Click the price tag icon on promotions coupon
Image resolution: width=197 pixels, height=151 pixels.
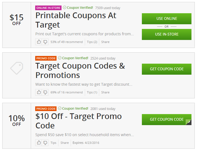(17, 68)
